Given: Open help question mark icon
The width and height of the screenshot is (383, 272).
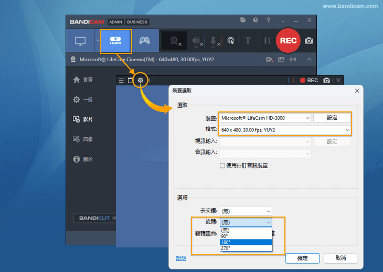Looking at the screenshot, I should click(x=268, y=20).
